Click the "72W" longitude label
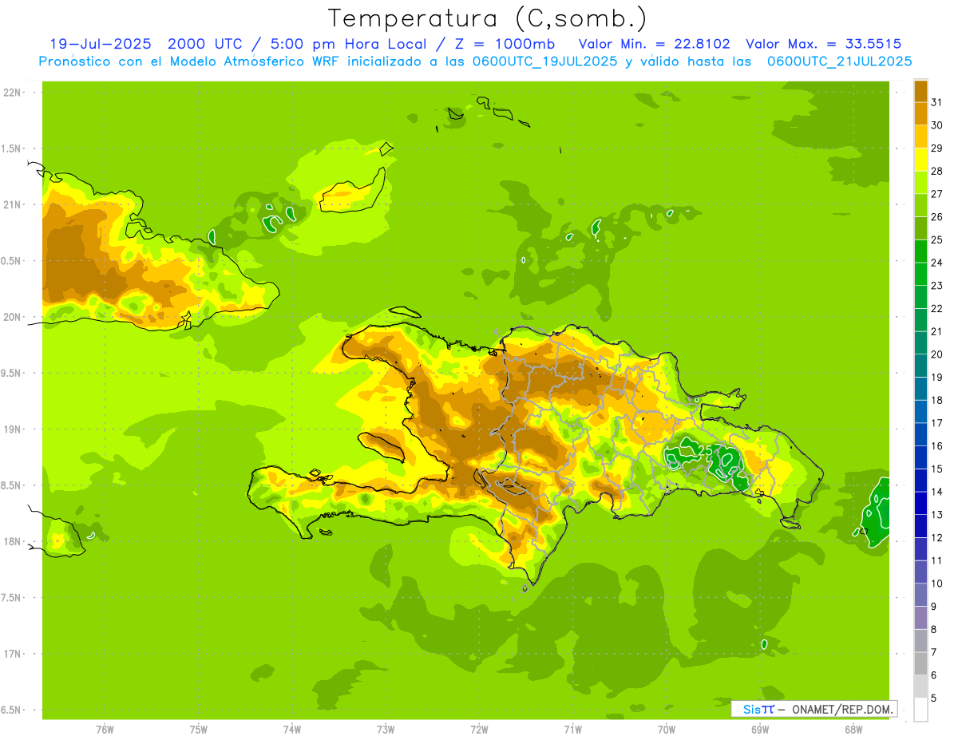The height and width of the screenshot is (740, 958). [x=479, y=730]
